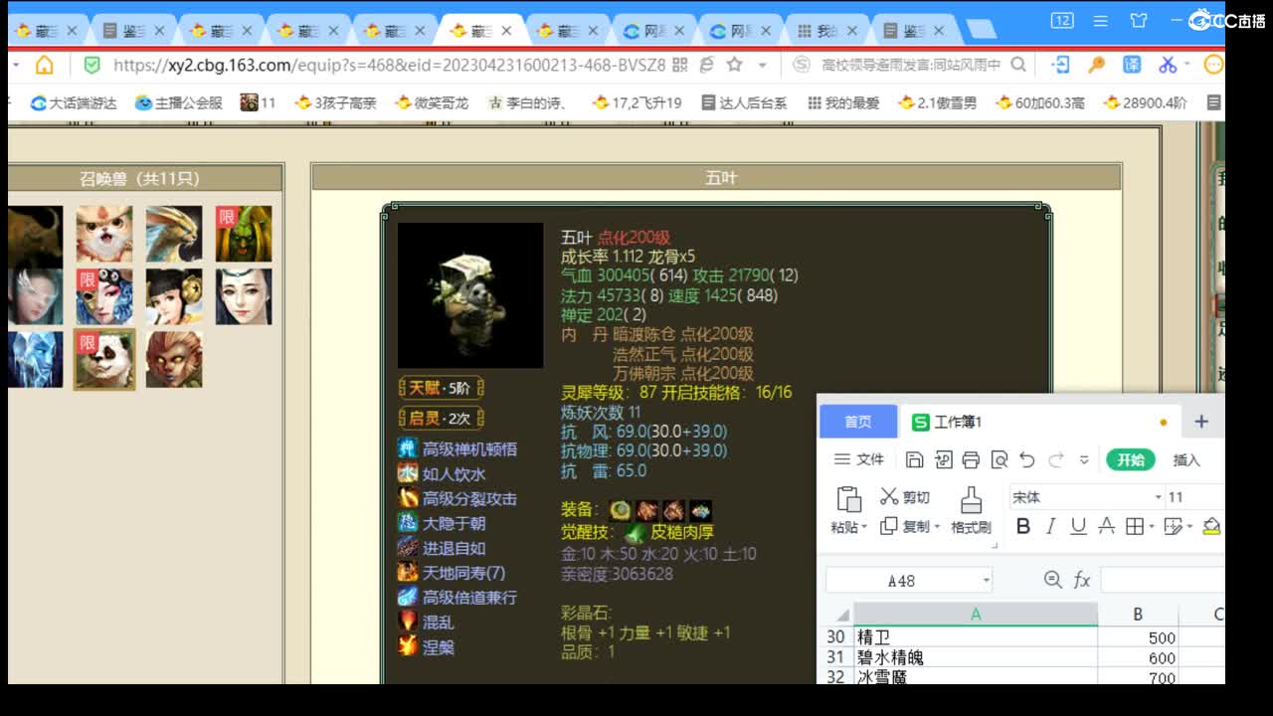Image resolution: width=1273 pixels, height=716 pixels.
Task: Open the name box dropdown at A48
Action: [x=987, y=580]
